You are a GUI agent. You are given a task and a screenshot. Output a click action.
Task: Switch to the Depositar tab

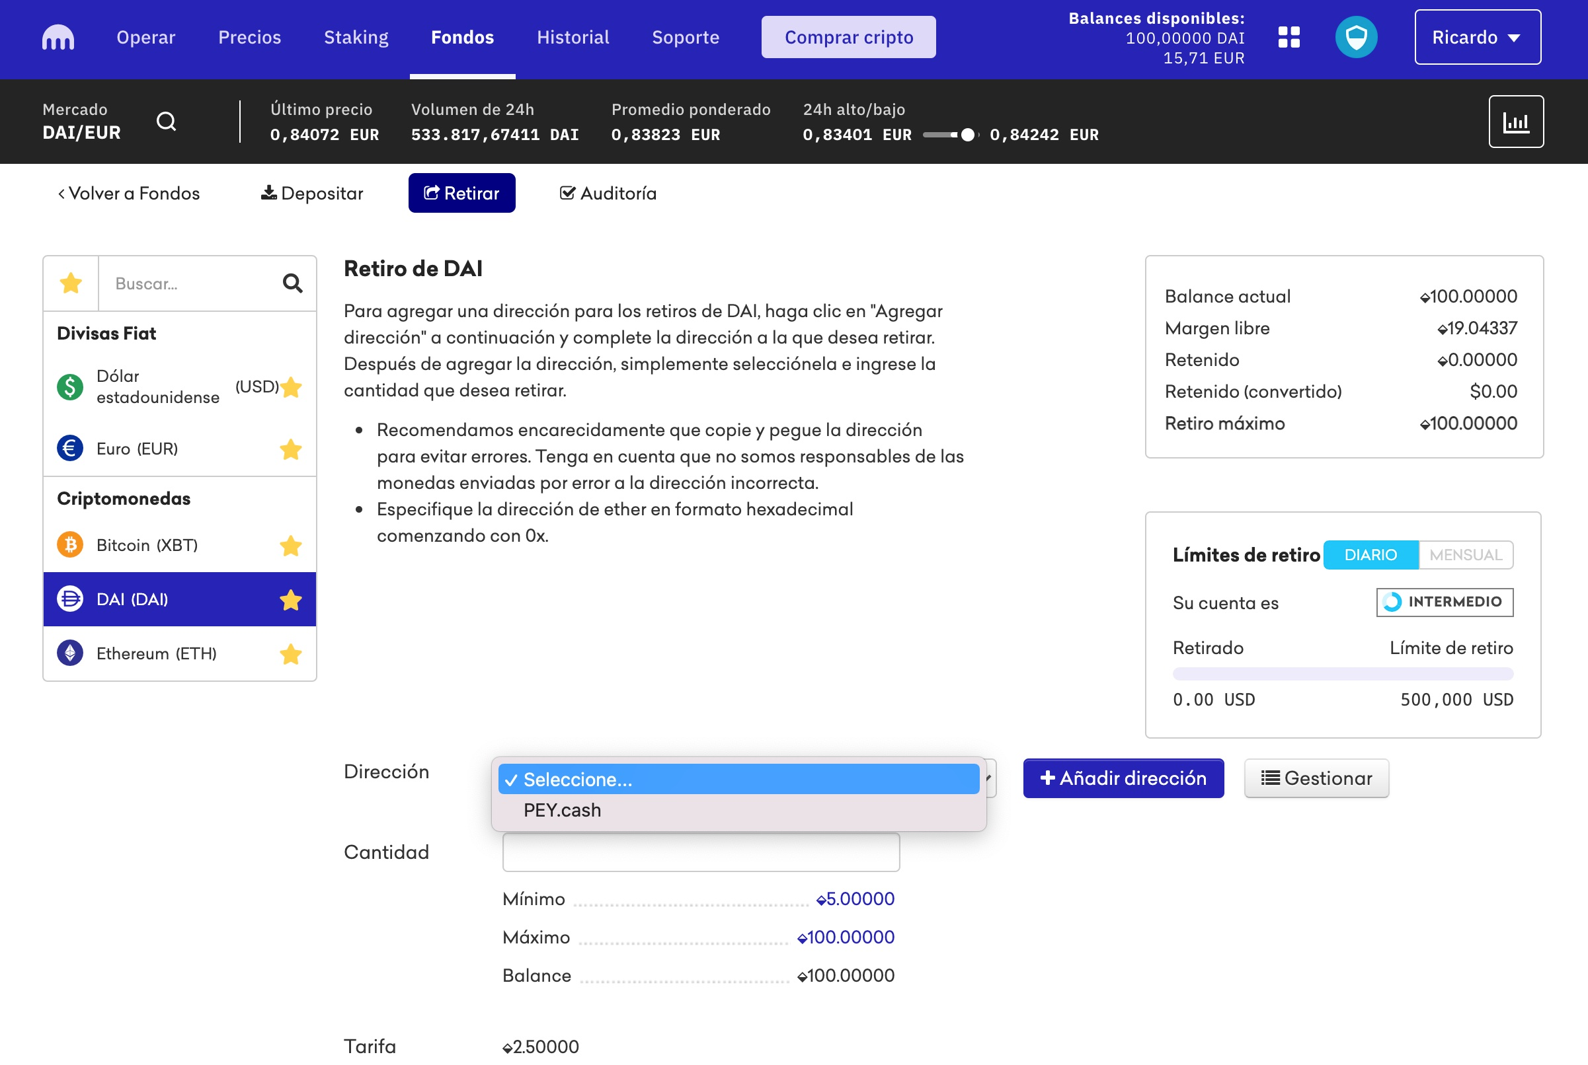[x=312, y=194]
